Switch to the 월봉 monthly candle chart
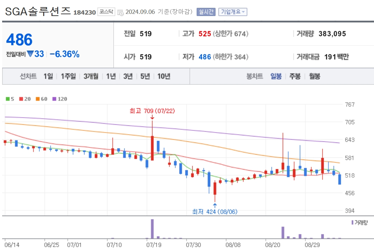 pyautogui.click(x=315, y=76)
